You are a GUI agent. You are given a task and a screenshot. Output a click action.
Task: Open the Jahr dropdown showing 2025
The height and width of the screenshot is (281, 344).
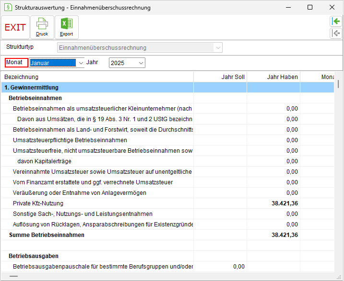tap(127, 63)
